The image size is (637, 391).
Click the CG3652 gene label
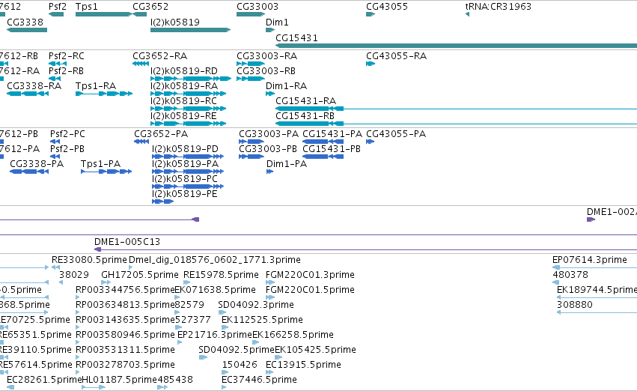point(150,7)
